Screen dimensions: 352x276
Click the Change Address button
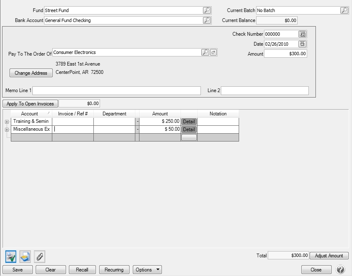tap(31, 73)
